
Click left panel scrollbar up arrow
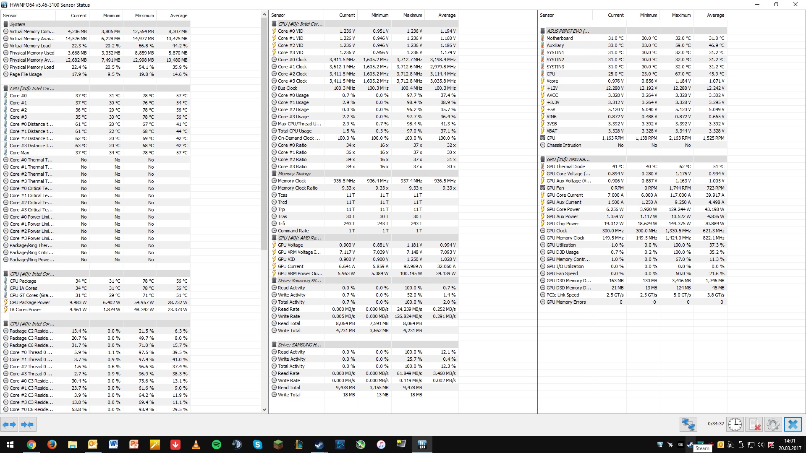(x=264, y=15)
